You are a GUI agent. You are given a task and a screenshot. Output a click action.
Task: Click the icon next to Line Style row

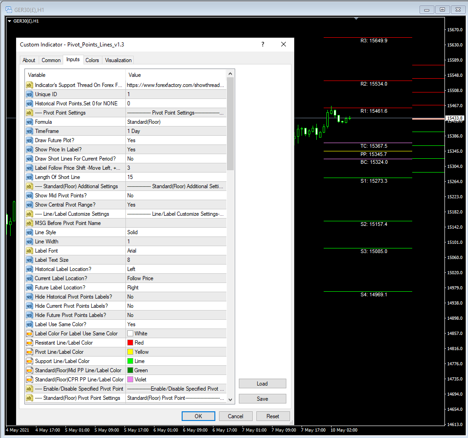(x=29, y=232)
